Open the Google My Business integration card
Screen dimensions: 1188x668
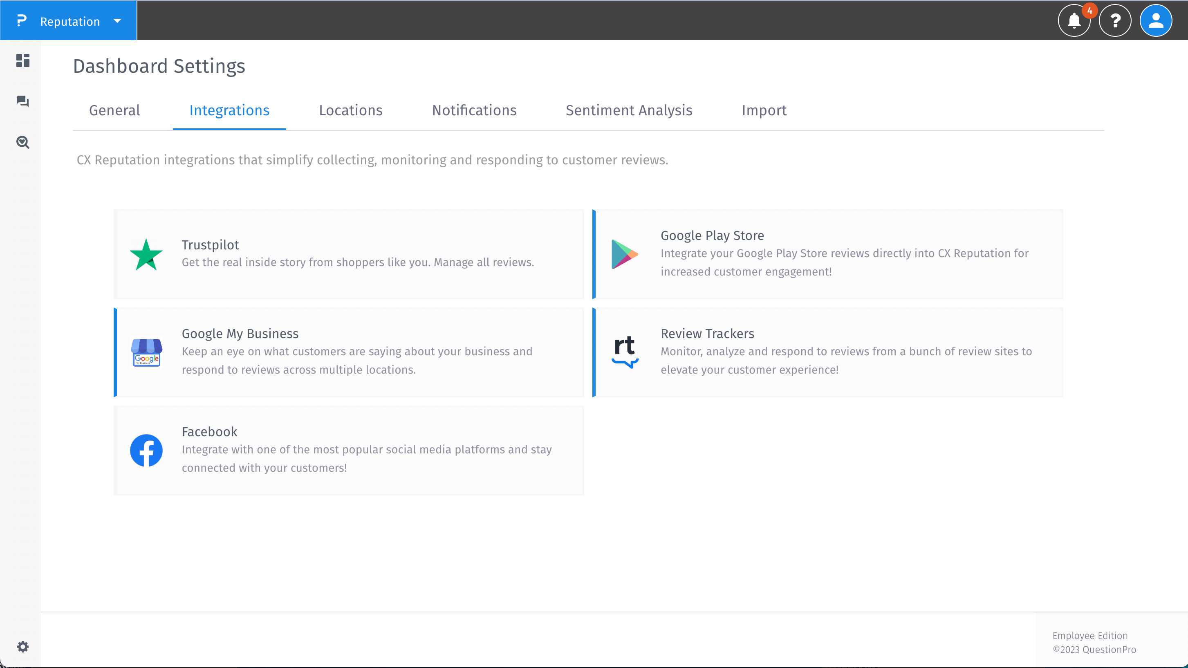coord(349,352)
